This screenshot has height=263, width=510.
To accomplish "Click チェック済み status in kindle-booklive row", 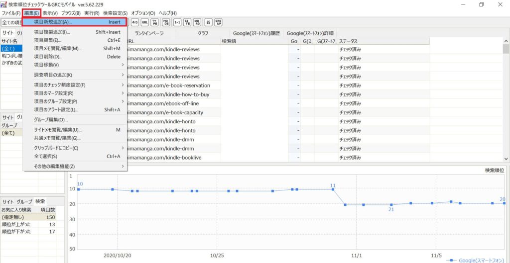I will (350, 158).
